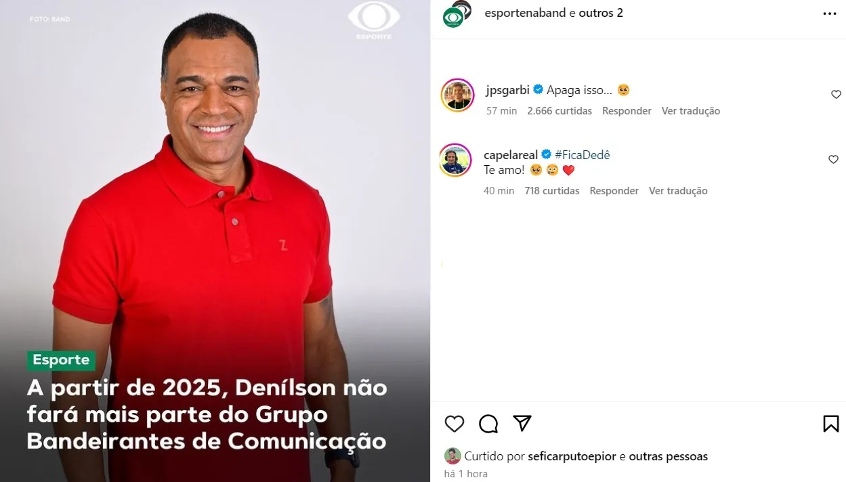
Task: Share the post via paper plane icon
Action: tap(522, 424)
